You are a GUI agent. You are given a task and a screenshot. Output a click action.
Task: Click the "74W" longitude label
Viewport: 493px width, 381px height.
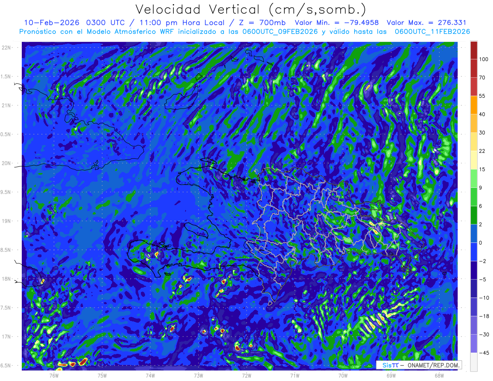[150, 375]
